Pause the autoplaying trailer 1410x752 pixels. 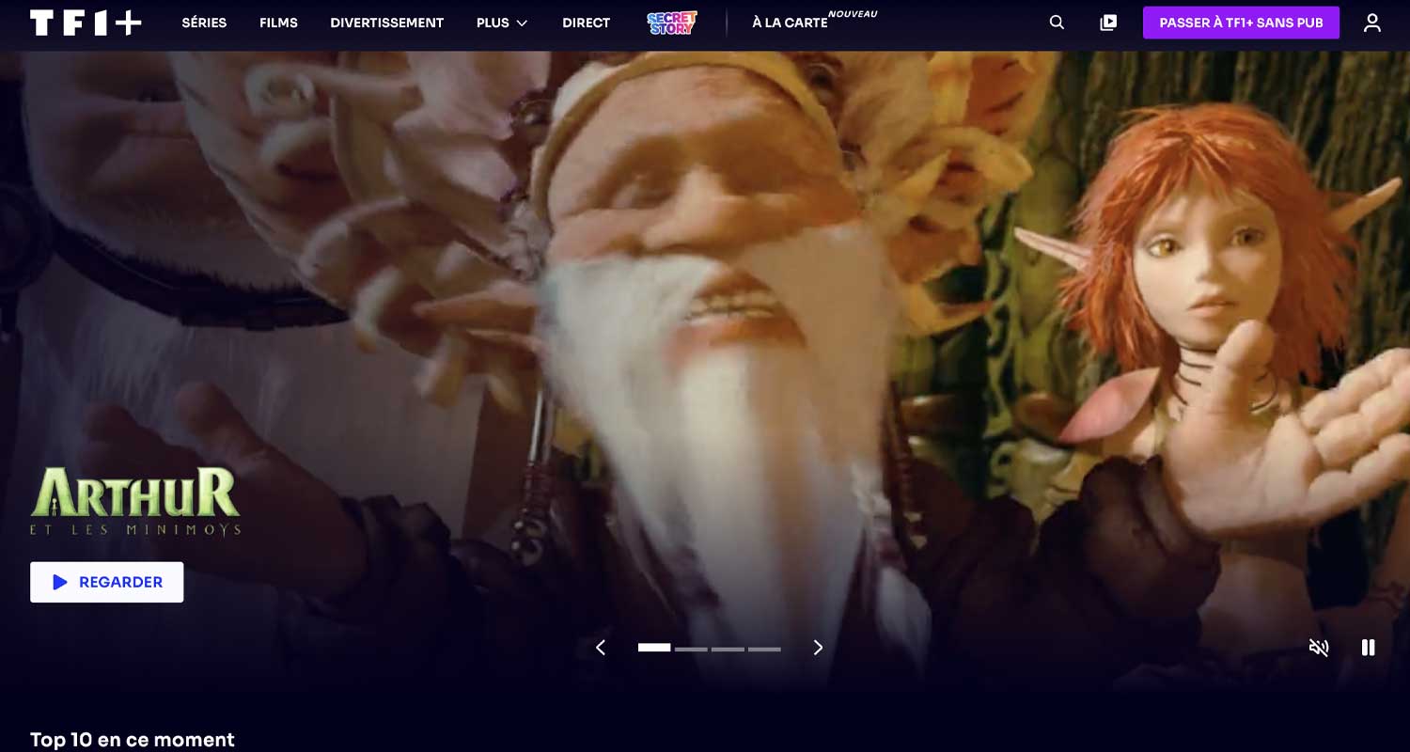pyautogui.click(x=1368, y=648)
